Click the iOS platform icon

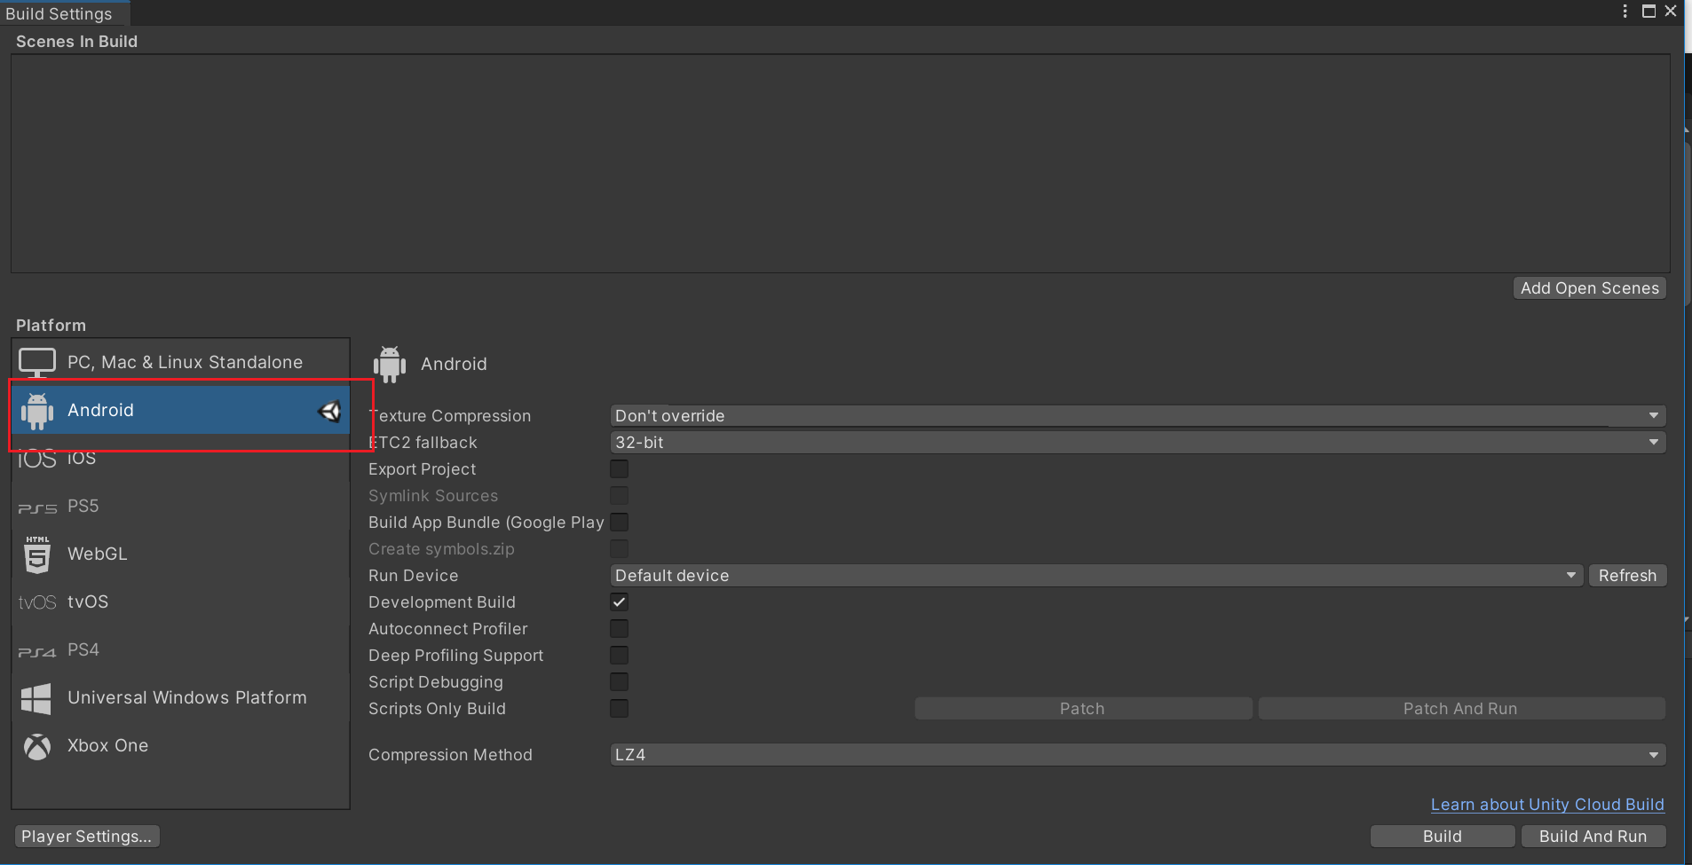(36, 458)
